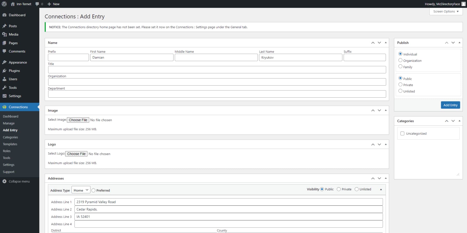Click Choose File to select a logo

point(76,154)
